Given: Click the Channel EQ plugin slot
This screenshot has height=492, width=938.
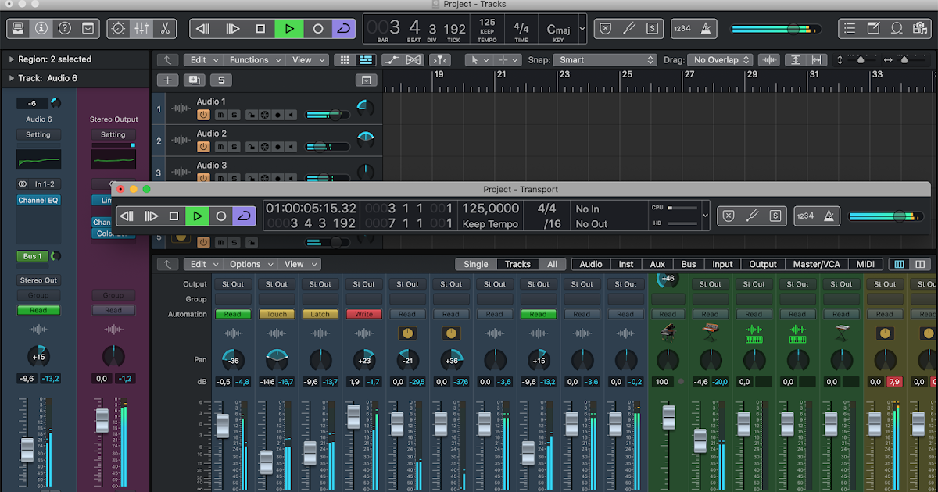Looking at the screenshot, I should point(38,201).
